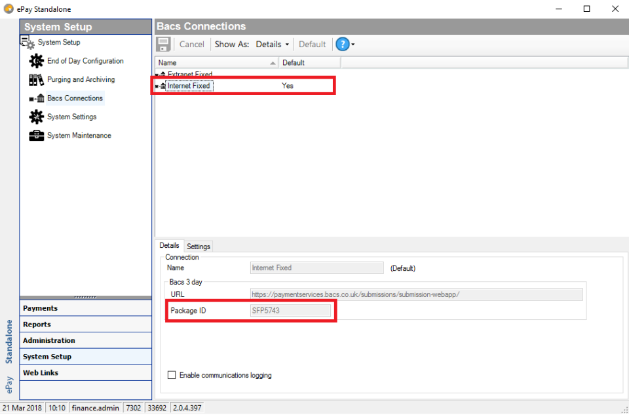Click the Default button
Image resolution: width=629 pixels, height=415 pixels.
(x=312, y=44)
